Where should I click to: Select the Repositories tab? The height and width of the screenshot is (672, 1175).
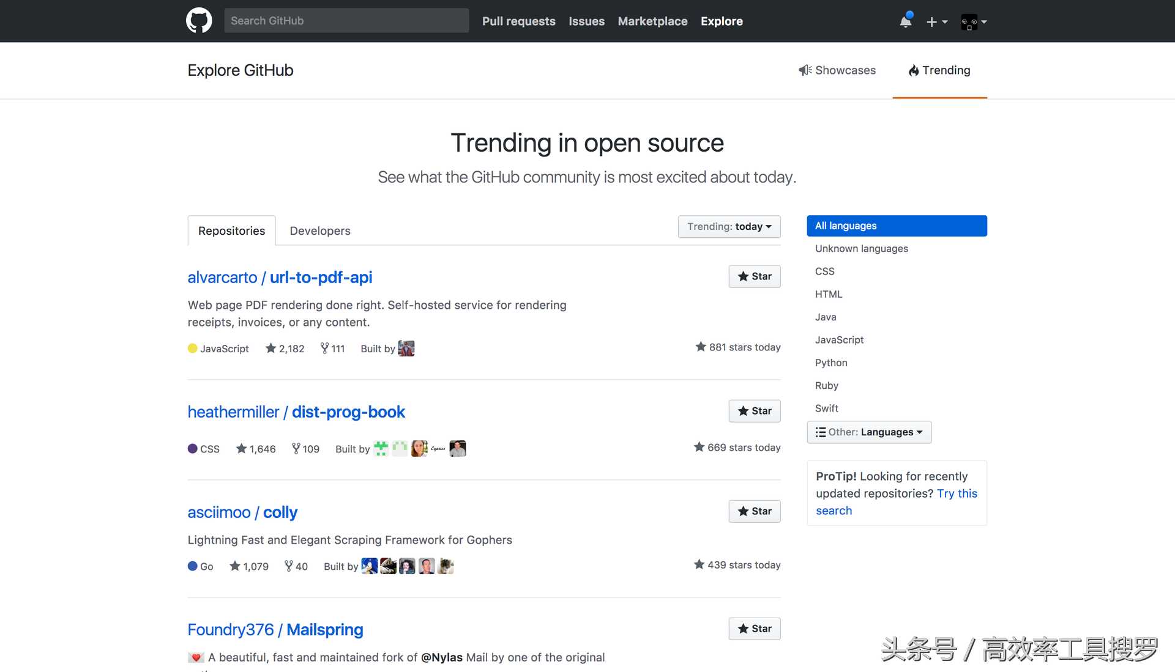(231, 231)
